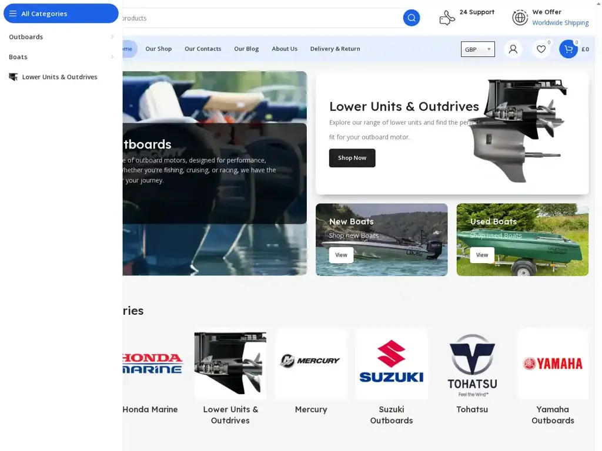Click Shop Now for Lower Units & Outdrives
602x451 pixels.
352,157
